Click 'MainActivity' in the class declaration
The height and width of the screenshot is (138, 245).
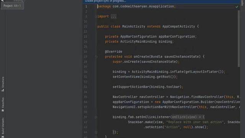[x=134, y=26]
